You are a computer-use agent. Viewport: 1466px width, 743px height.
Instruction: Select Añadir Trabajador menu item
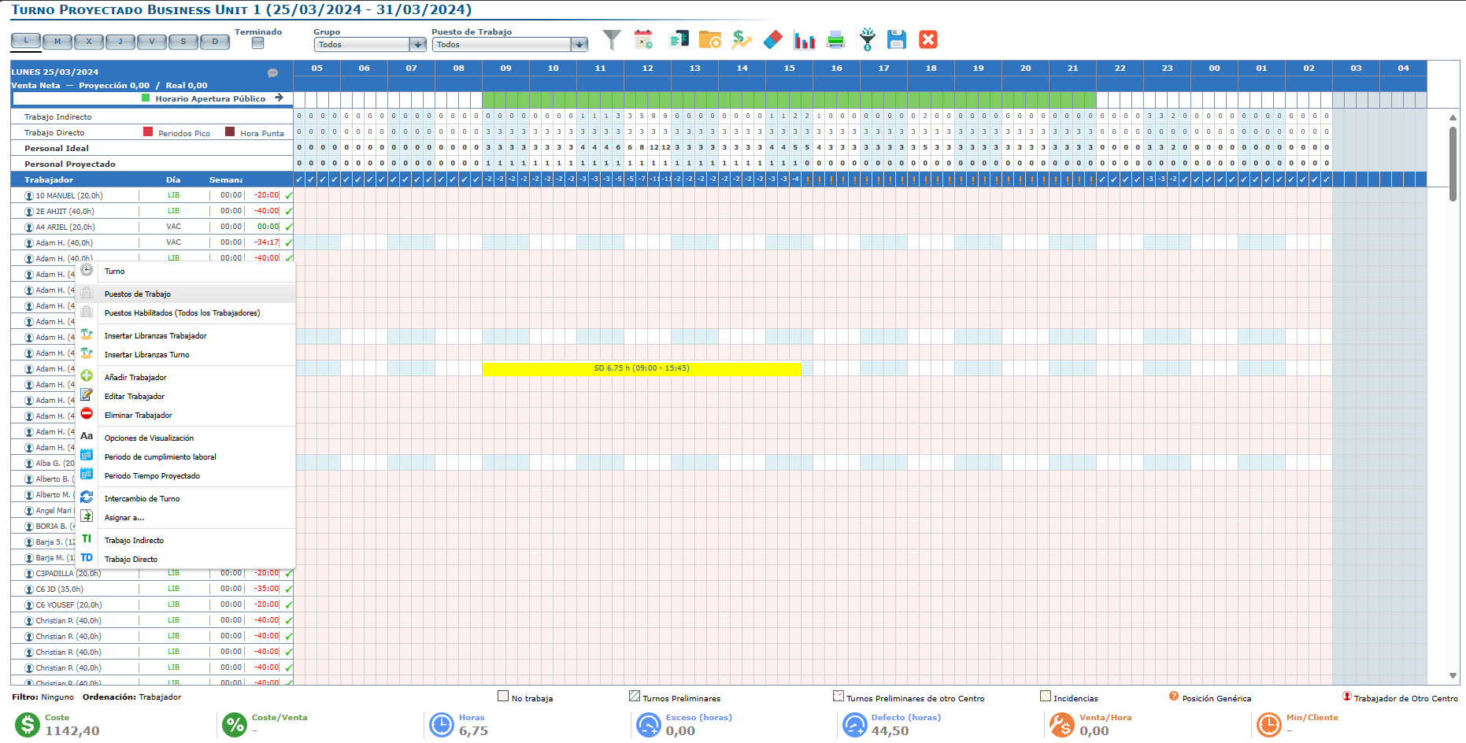tap(186, 378)
